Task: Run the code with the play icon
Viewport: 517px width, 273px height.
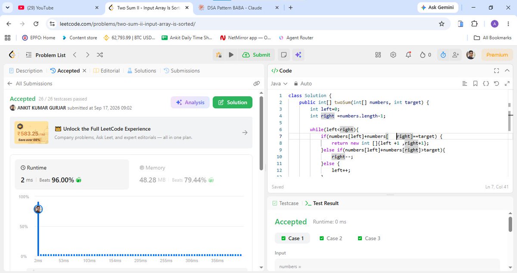Action: (x=231, y=55)
